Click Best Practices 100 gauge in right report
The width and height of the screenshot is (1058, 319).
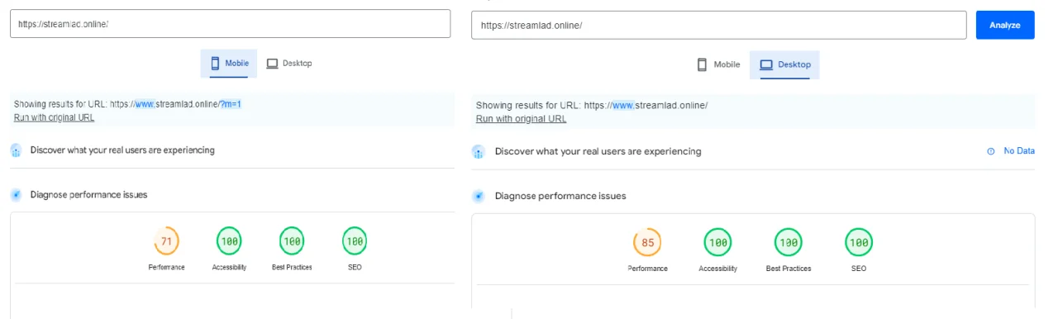pos(789,243)
